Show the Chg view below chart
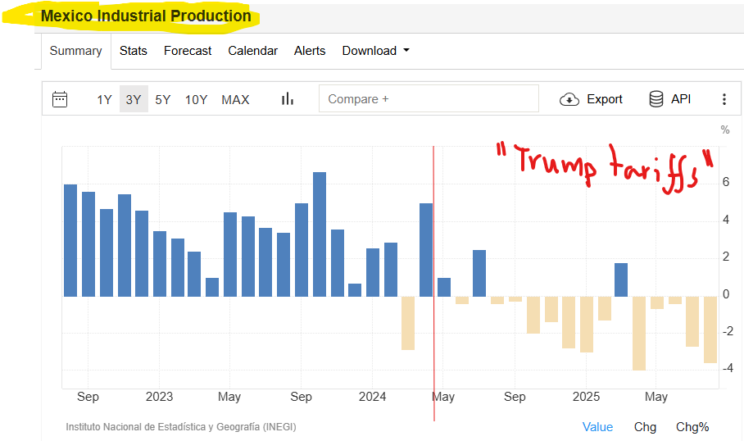The height and width of the screenshot is (441, 744). pyautogui.click(x=645, y=427)
